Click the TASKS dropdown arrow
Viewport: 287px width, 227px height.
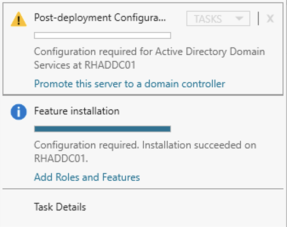[x=239, y=18]
